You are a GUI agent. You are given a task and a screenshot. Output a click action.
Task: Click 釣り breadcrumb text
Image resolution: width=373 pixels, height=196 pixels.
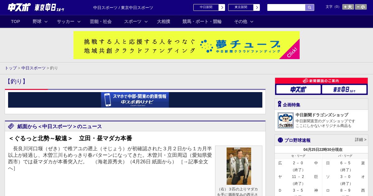coord(54,68)
